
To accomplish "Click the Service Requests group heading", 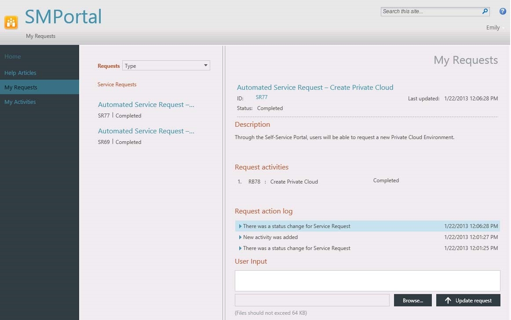I will [117, 85].
